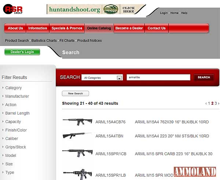Go to results page 3
The image size is (220, 180).
click(x=216, y=103)
